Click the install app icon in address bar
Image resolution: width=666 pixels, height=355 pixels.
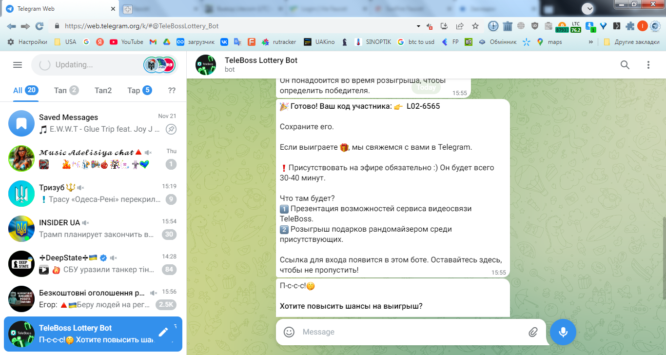click(x=444, y=26)
